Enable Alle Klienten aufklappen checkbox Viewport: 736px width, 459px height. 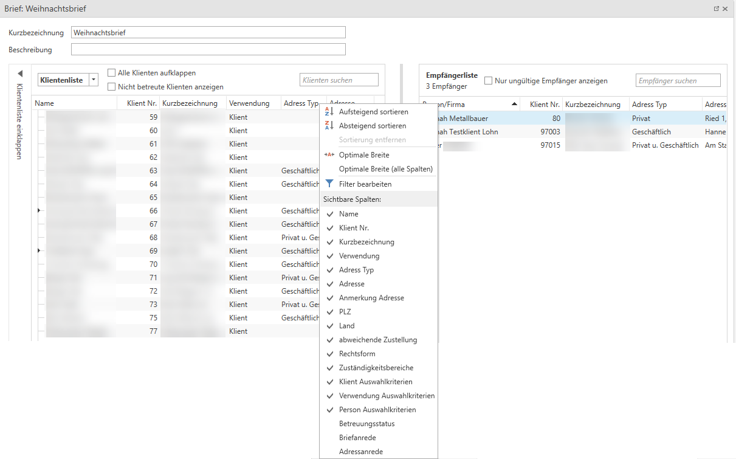tap(112, 73)
